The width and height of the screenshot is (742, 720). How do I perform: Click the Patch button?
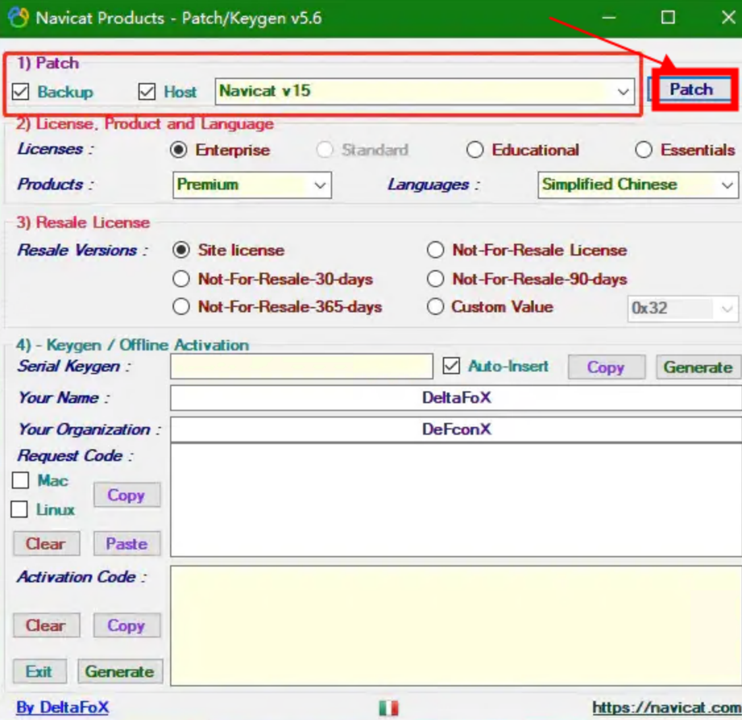[691, 89]
